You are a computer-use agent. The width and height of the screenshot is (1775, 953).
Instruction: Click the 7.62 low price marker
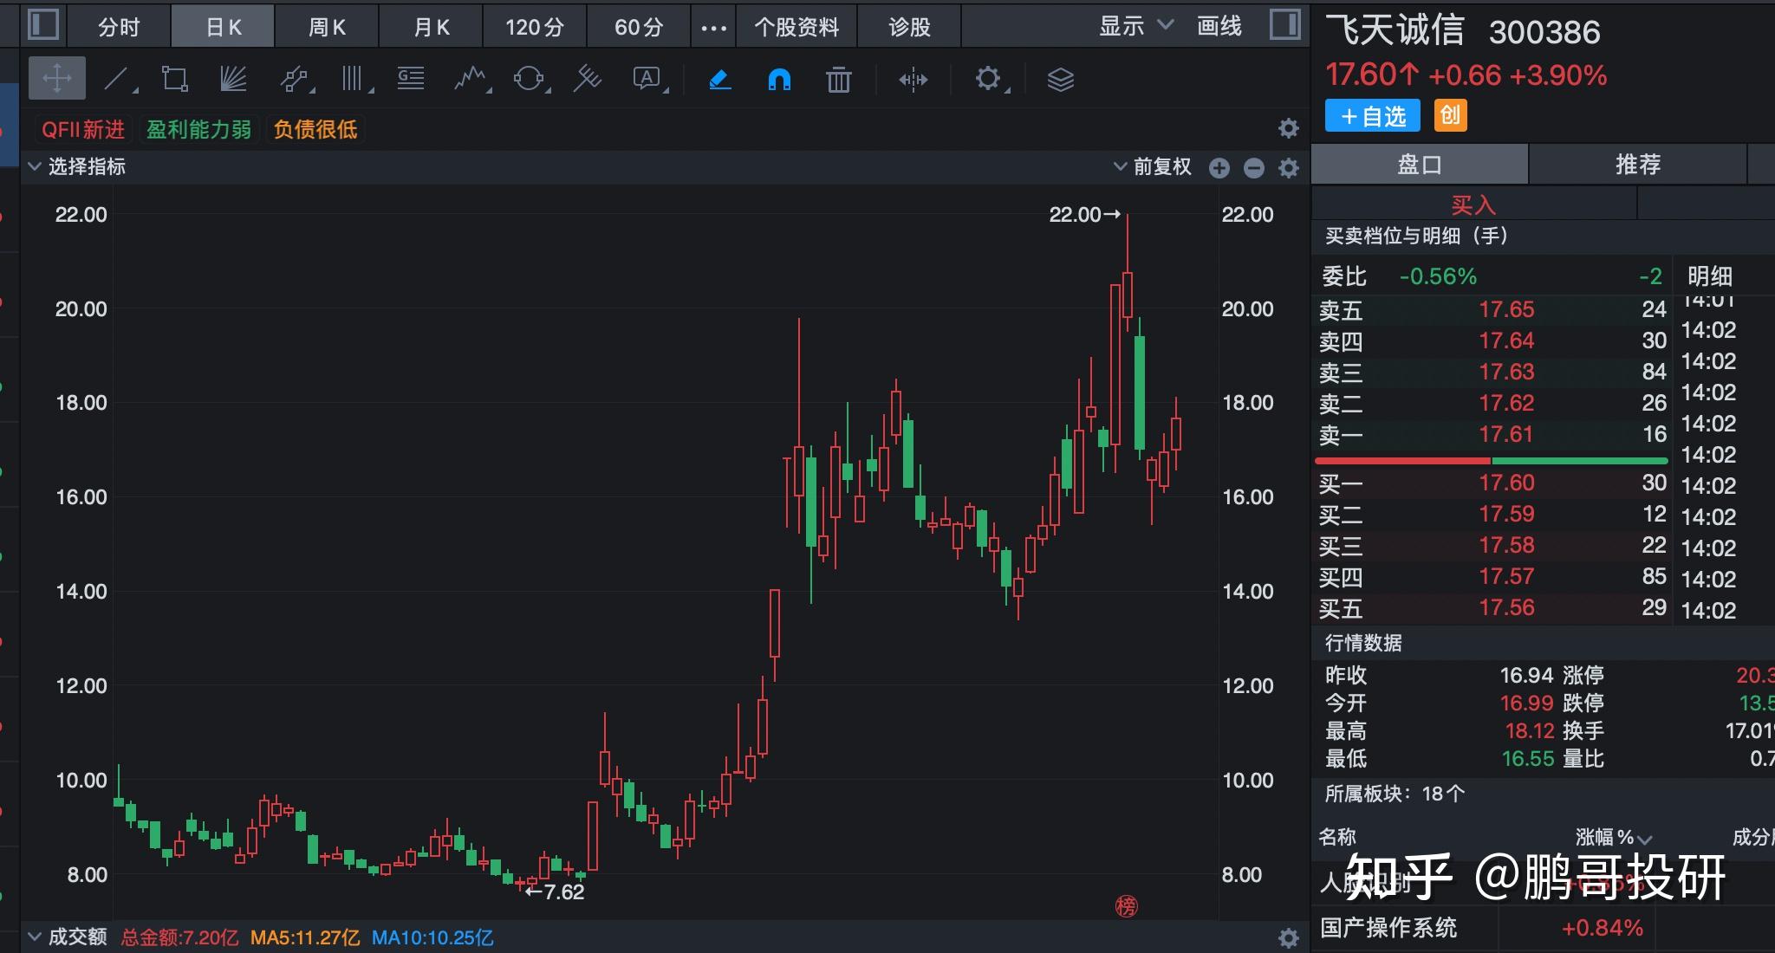[555, 891]
